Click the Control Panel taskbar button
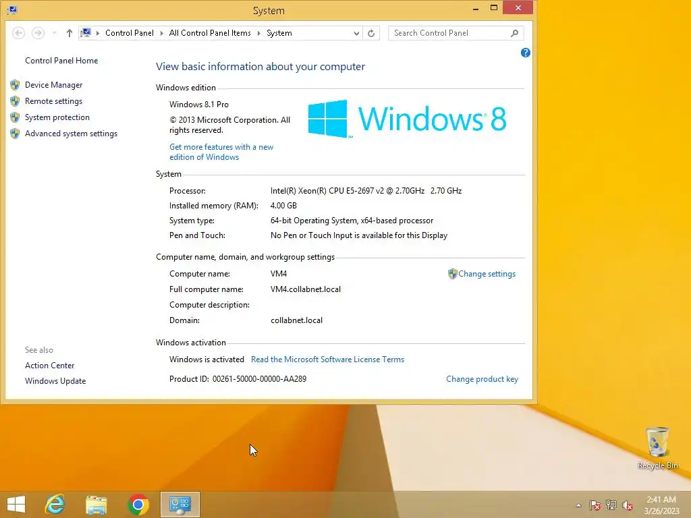Viewport: 691px width, 518px height. pyautogui.click(x=179, y=505)
